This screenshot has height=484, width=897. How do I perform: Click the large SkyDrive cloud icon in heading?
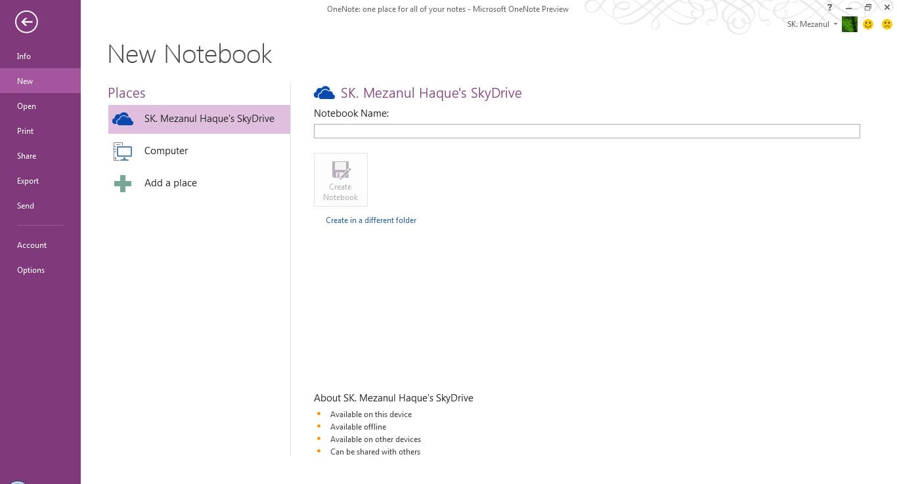click(324, 93)
